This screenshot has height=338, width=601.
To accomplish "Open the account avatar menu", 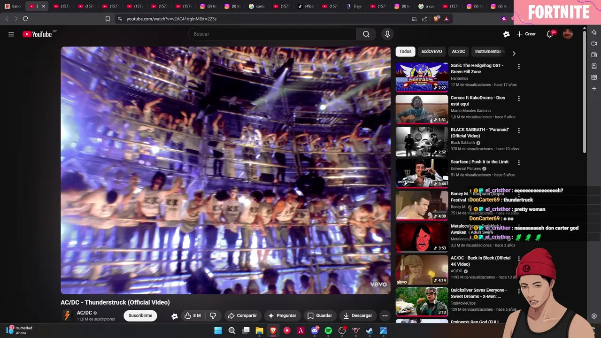I will point(568,34).
